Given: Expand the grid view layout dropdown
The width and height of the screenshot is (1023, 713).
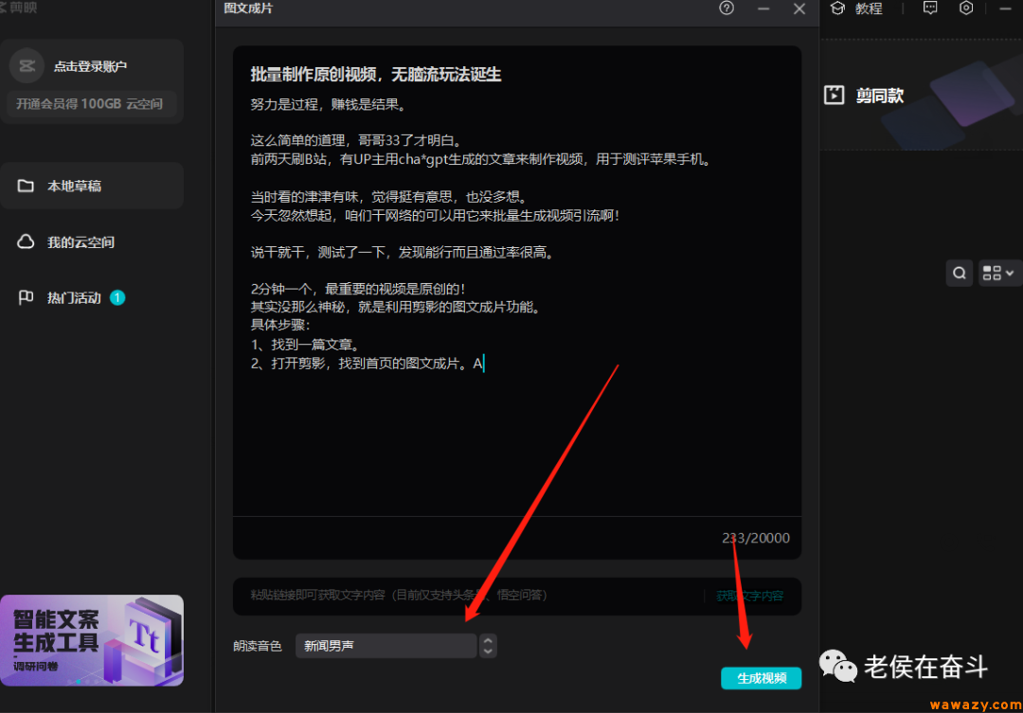Looking at the screenshot, I should point(996,273).
